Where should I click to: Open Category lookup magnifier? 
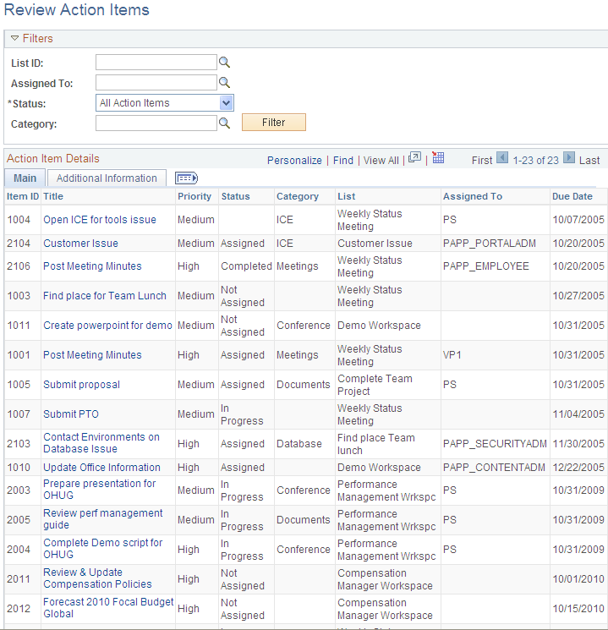click(x=224, y=123)
